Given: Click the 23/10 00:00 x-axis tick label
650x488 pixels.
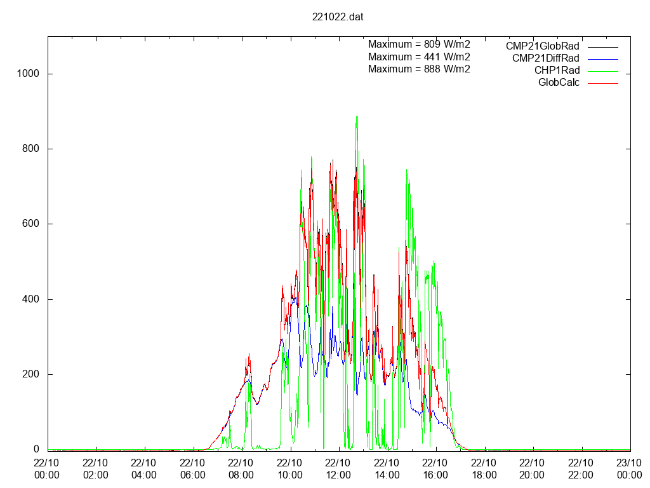Looking at the screenshot, I should (629, 469).
